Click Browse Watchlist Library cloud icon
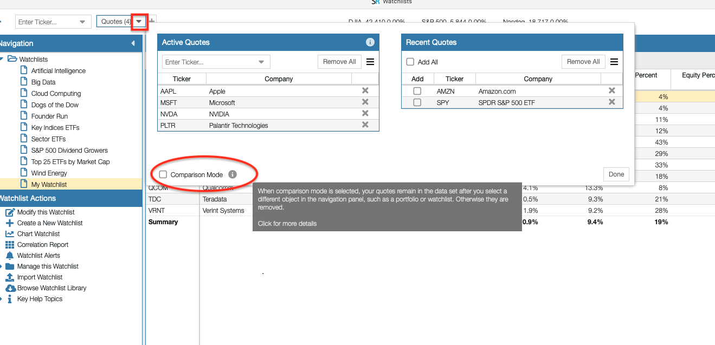 tap(10, 288)
